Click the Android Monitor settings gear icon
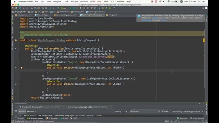 click(x=199, y=104)
